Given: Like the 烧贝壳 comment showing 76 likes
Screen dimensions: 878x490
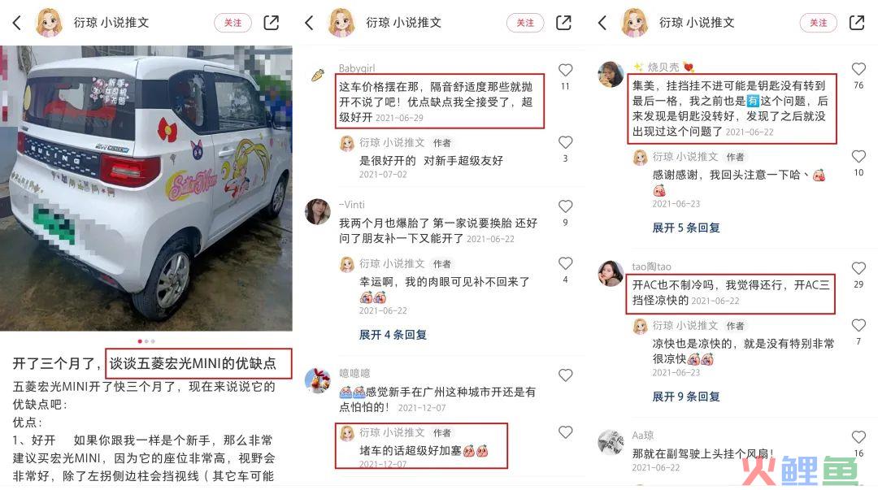Looking at the screenshot, I should click(859, 69).
